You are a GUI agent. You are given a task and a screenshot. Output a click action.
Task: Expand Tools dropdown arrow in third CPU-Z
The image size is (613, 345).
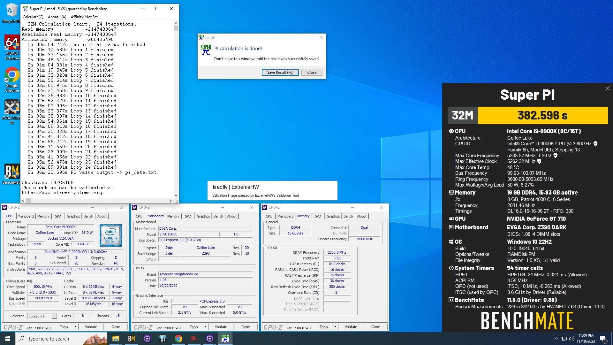(335, 327)
